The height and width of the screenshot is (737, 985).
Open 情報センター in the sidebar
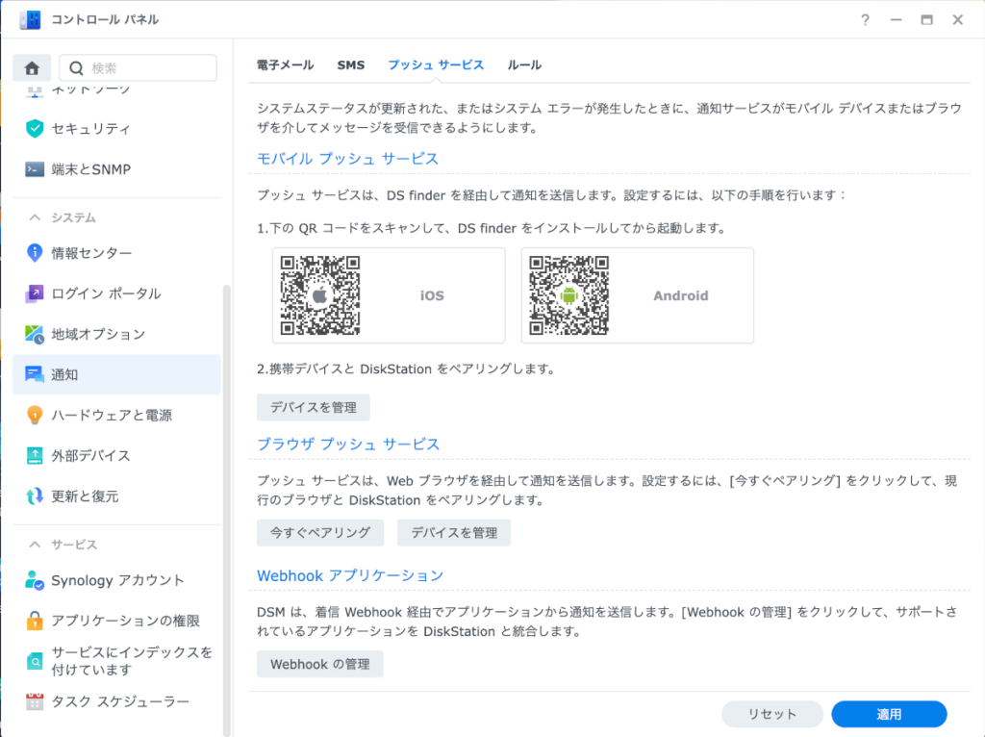click(x=116, y=253)
